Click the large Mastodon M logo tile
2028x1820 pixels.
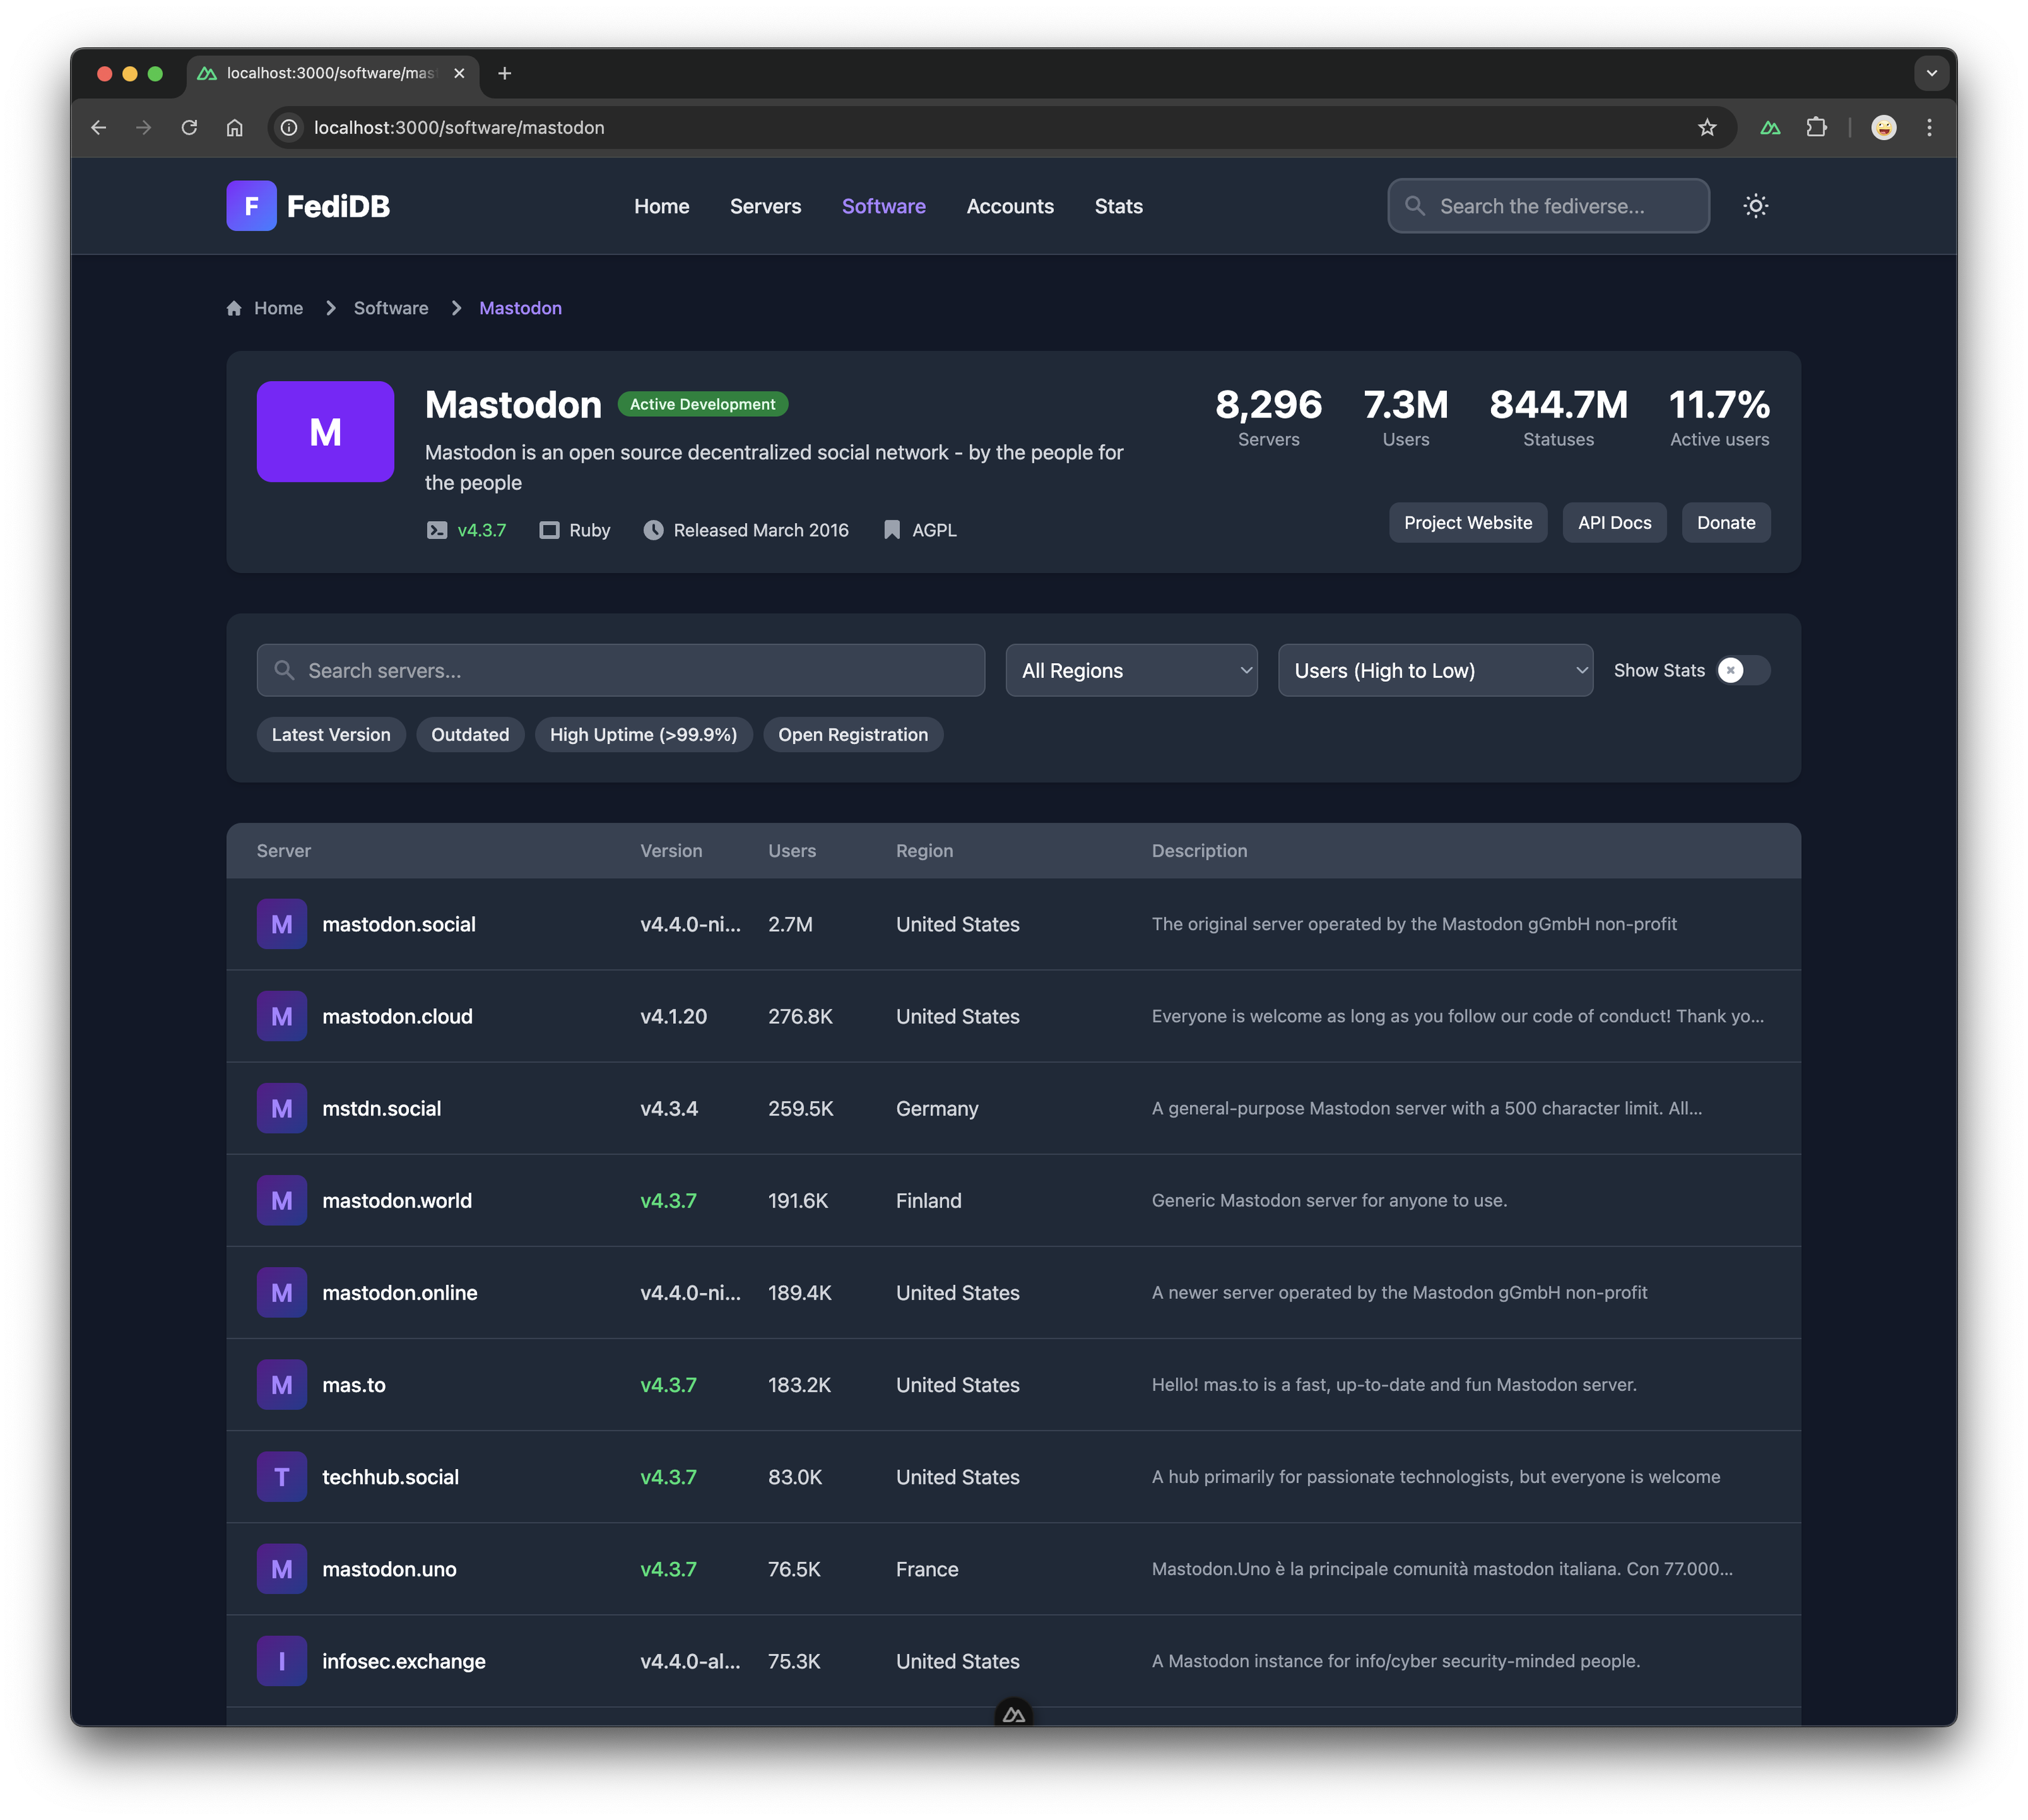pyautogui.click(x=325, y=431)
